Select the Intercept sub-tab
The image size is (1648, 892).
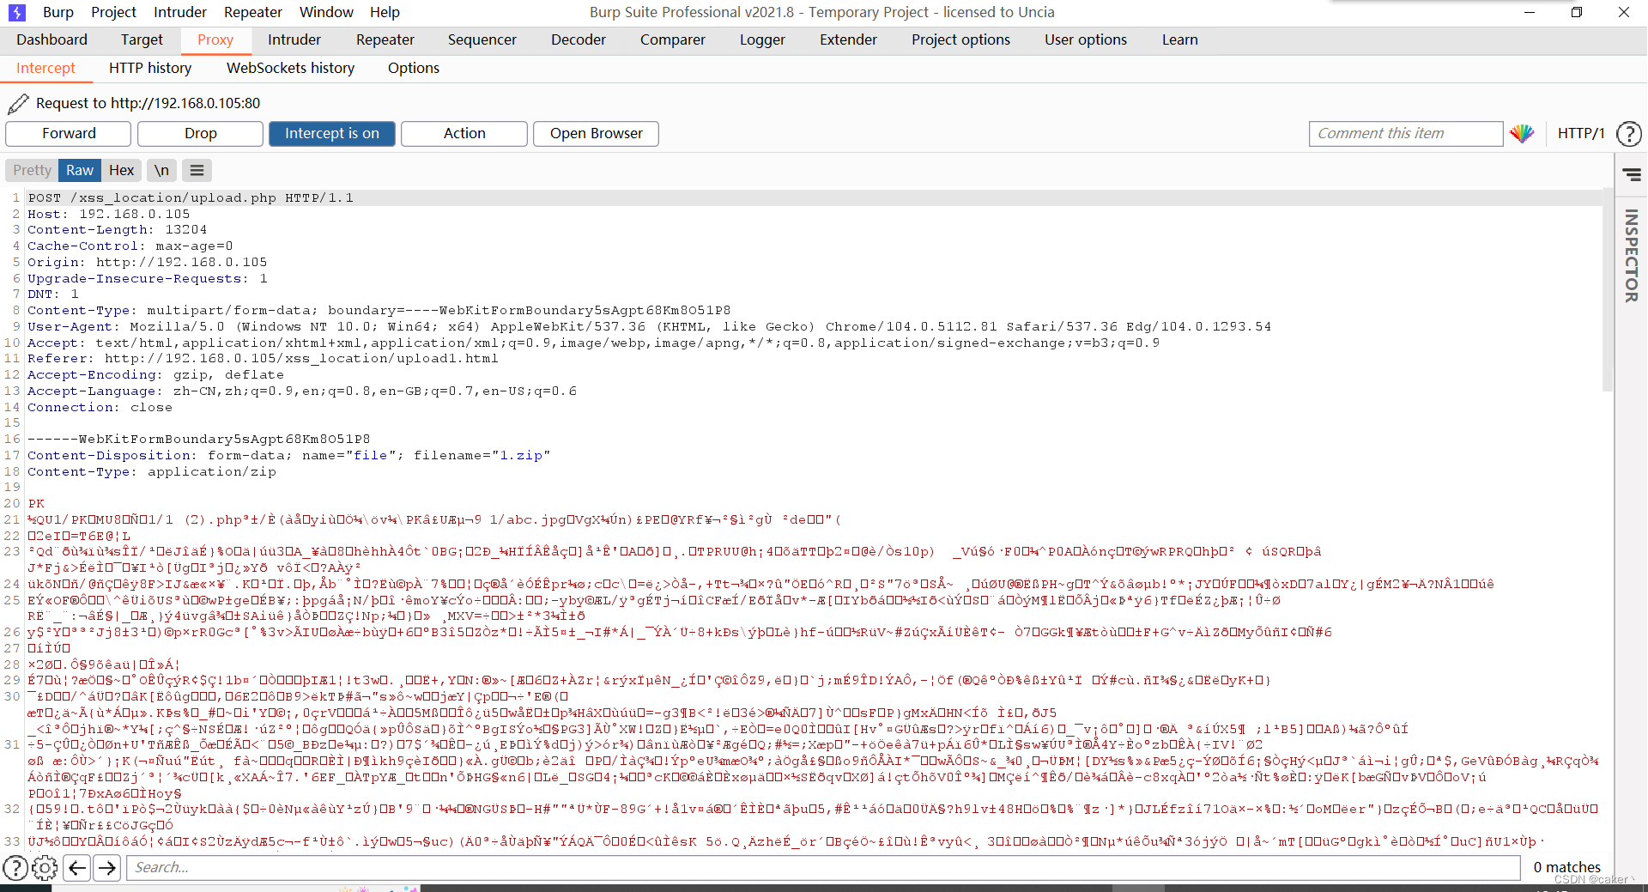45,68
